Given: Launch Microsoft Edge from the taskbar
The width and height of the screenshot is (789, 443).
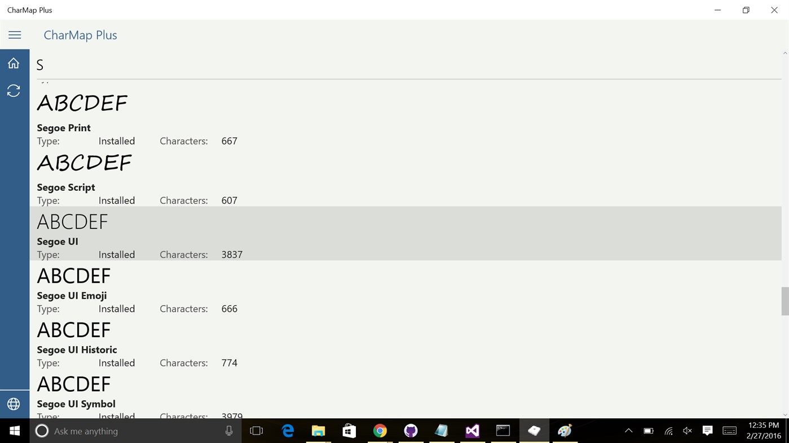Looking at the screenshot, I should tap(288, 431).
